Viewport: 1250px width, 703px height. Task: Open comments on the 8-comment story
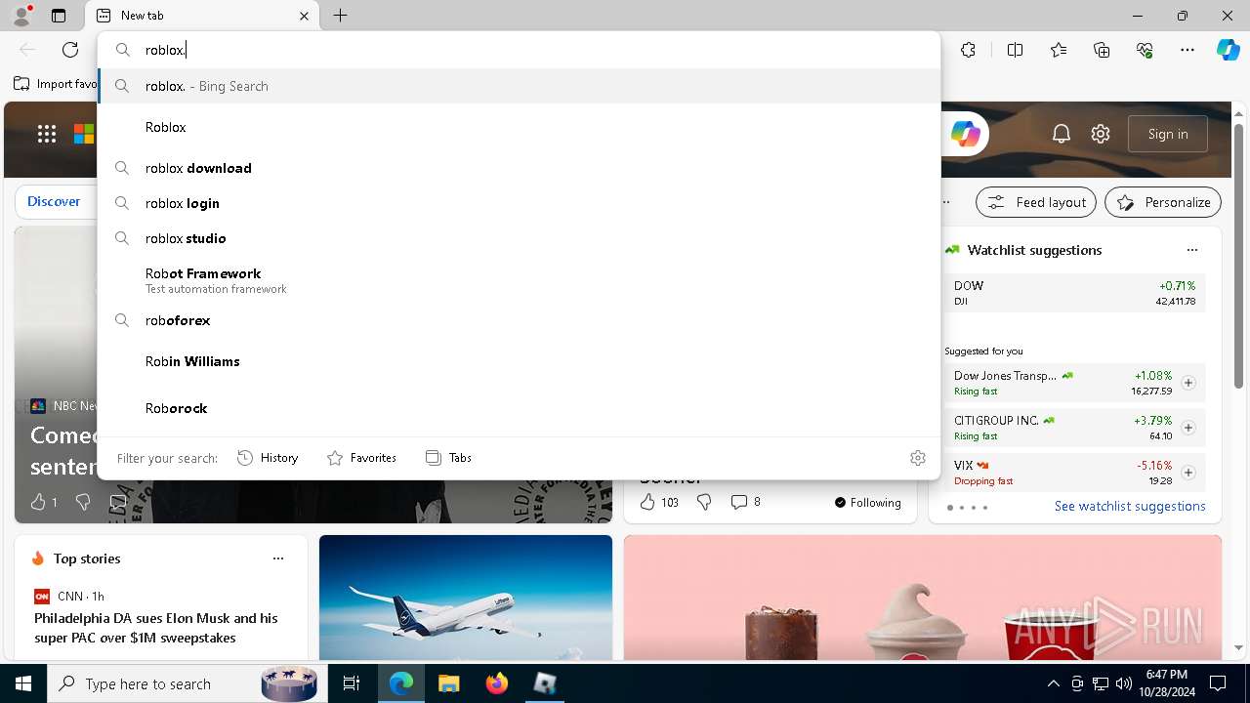pyautogui.click(x=746, y=502)
